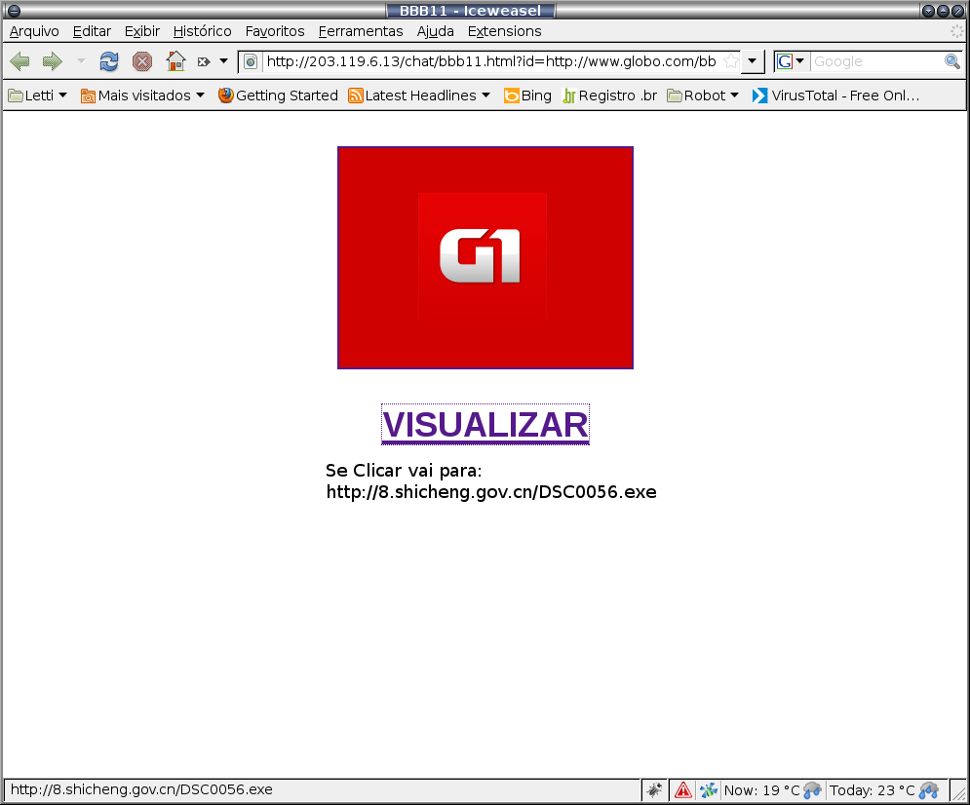Open the address bar history dropdown
970x805 pixels.
click(x=753, y=61)
